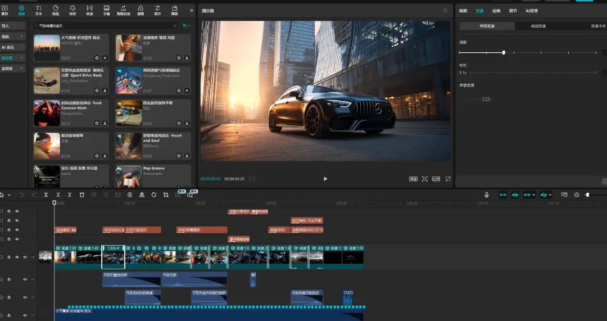Delete the selected clip with the trash icon
Screen dimensions: 607x321
pos(81,195)
